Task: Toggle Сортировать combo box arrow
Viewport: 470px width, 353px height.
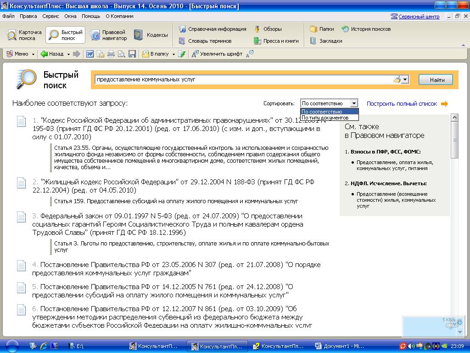Action: click(354, 103)
